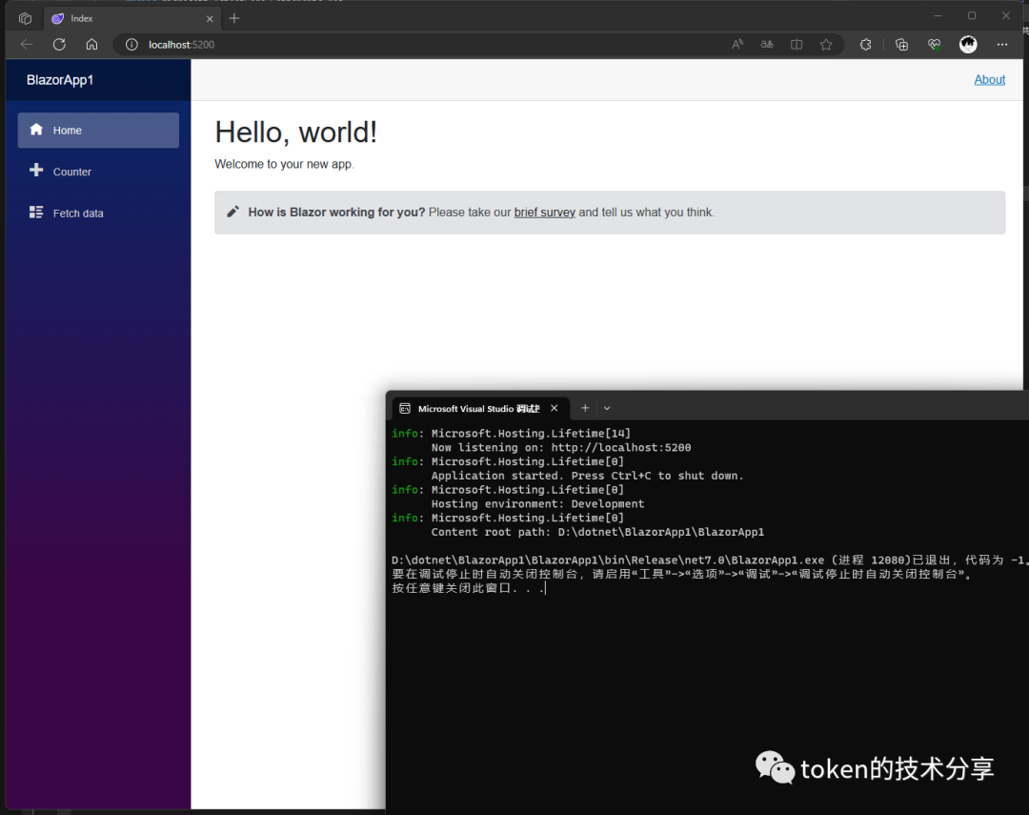
Task: Maximize the browser window
Action: (x=972, y=16)
